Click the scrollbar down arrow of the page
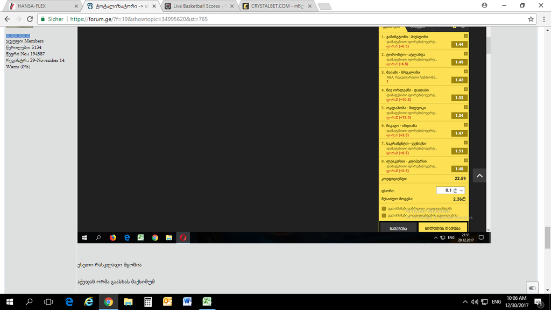Screen dimensions: 551x310 coord(547,290)
